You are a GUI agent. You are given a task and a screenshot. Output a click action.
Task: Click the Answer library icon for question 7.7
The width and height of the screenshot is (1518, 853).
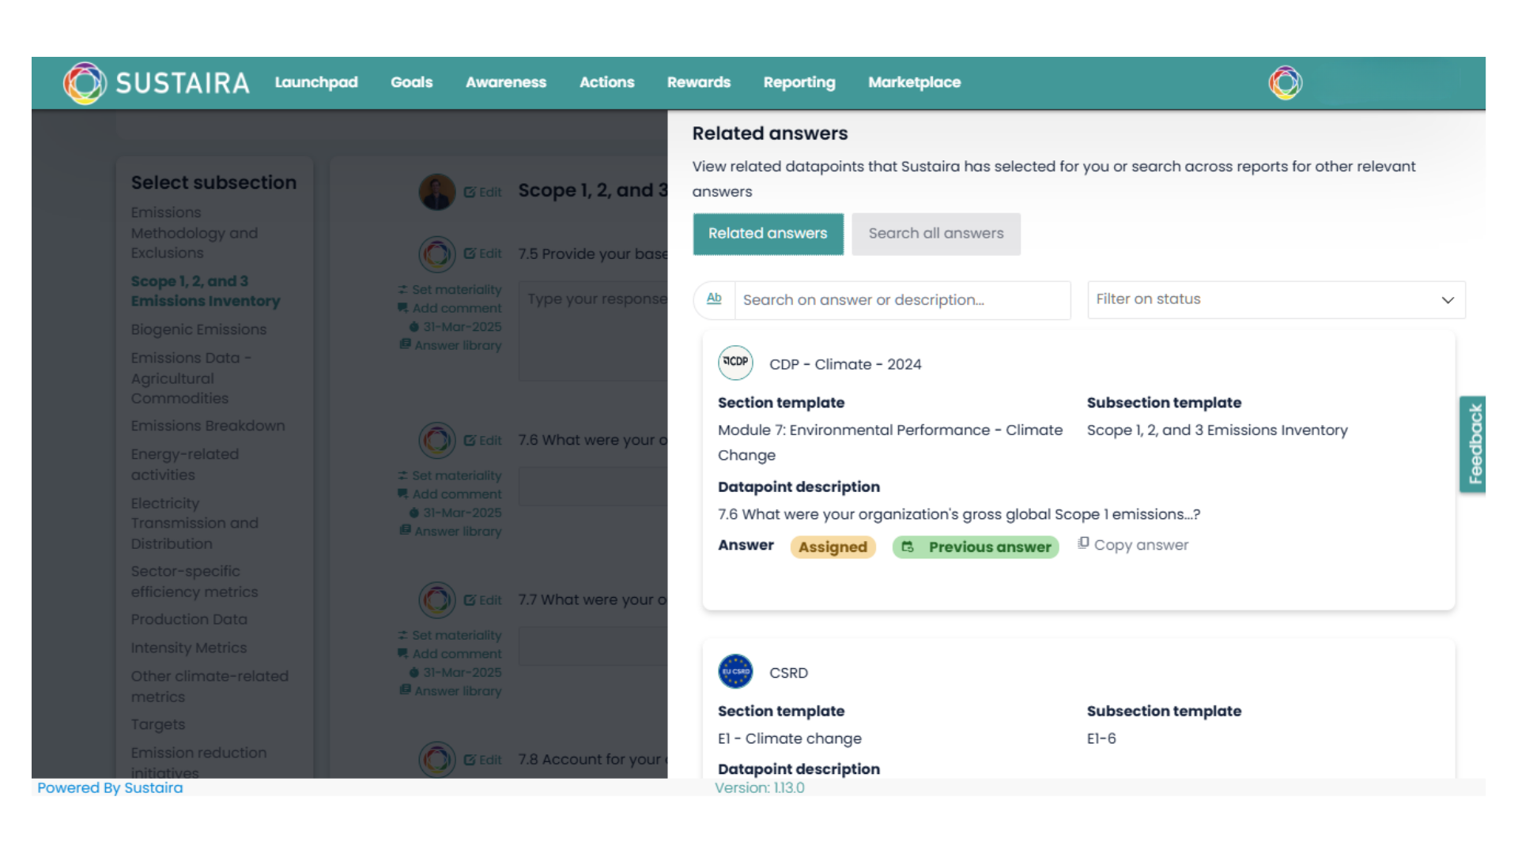(x=406, y=691)
